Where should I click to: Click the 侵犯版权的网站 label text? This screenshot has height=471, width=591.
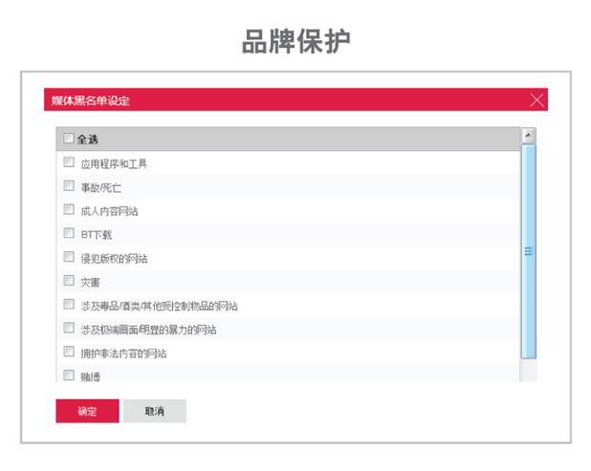click(114, 259)
